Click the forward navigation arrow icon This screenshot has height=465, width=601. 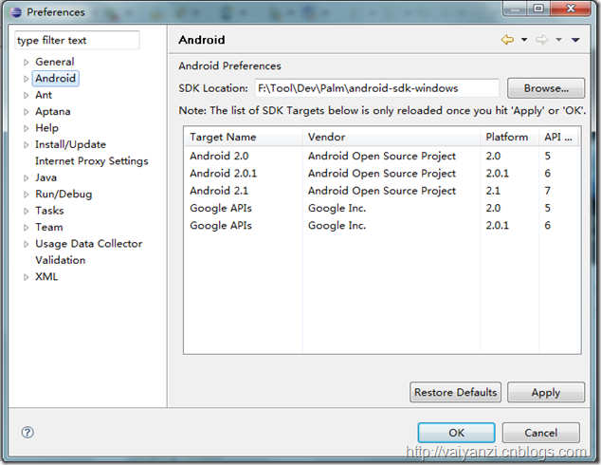click(541, 40)
